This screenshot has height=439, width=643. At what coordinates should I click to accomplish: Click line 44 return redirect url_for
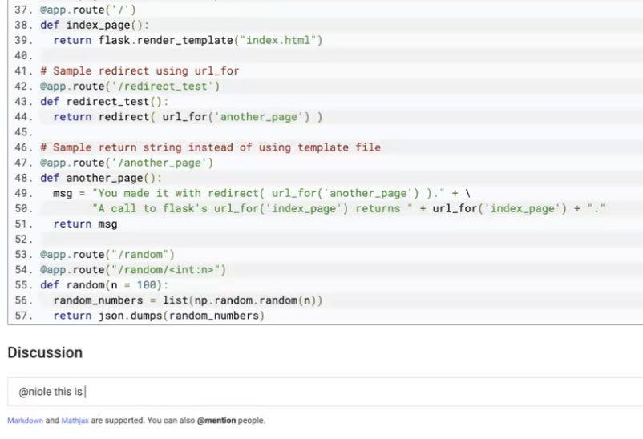click(x=188, y=117)
